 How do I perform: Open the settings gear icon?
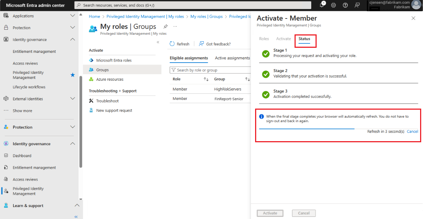pyautogui.click(x=333, y=5)
